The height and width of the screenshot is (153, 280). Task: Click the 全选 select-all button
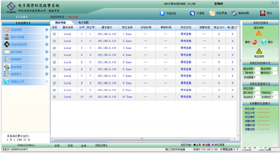pos(57,146)
